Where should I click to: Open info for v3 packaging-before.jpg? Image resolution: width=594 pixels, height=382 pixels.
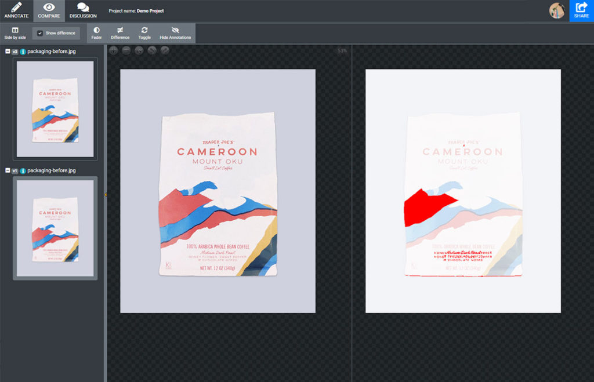click(x=23, y=52)
